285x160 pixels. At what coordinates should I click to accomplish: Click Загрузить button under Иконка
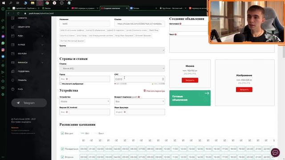point(190,80)
